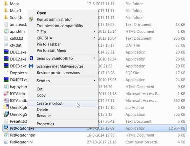Choose Delete from the context menu
The width and height of the screenshot is (190, 146).
[42, 109]
